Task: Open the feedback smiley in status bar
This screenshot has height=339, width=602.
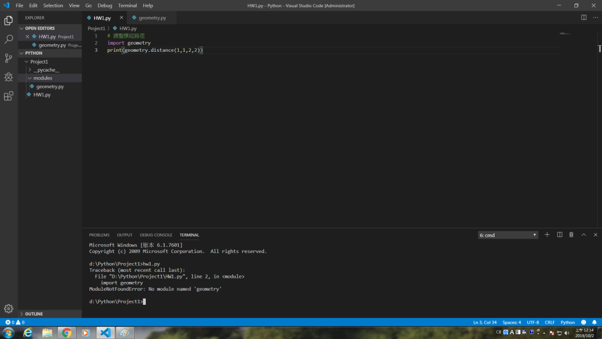Action: coord(584,323)
